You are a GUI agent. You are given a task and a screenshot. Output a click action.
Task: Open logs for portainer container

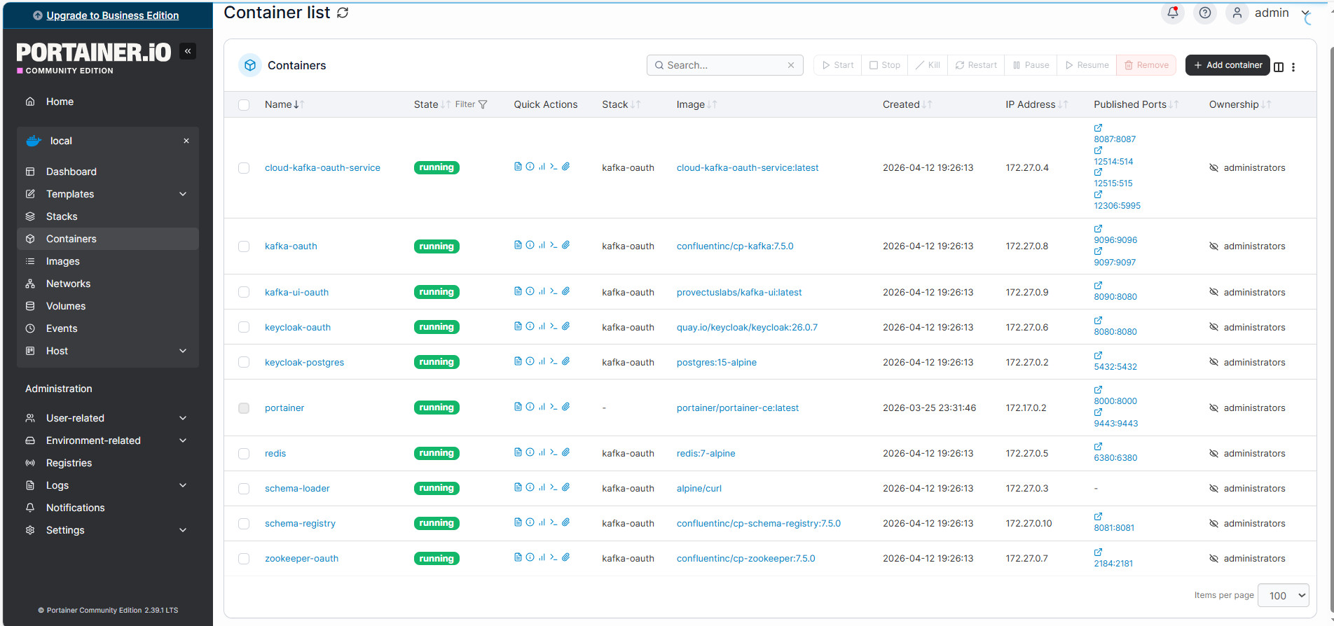(x=518, y=407)
